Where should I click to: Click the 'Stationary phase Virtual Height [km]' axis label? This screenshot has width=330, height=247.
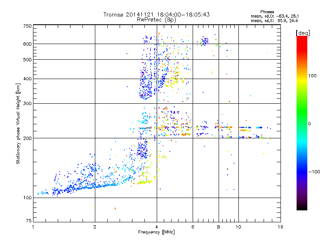pyautogui.click(x=18, y=124)
